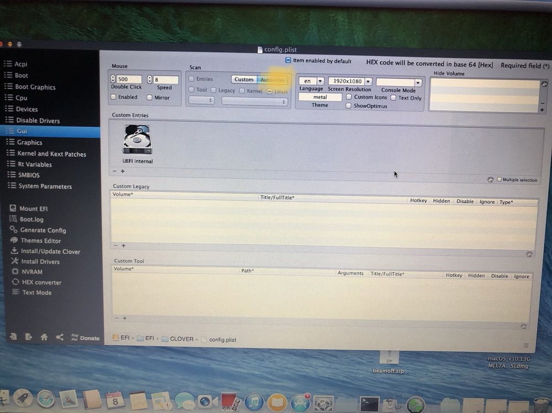
Task: Click the PayPal Donate button
Action: tap(86, 337)
